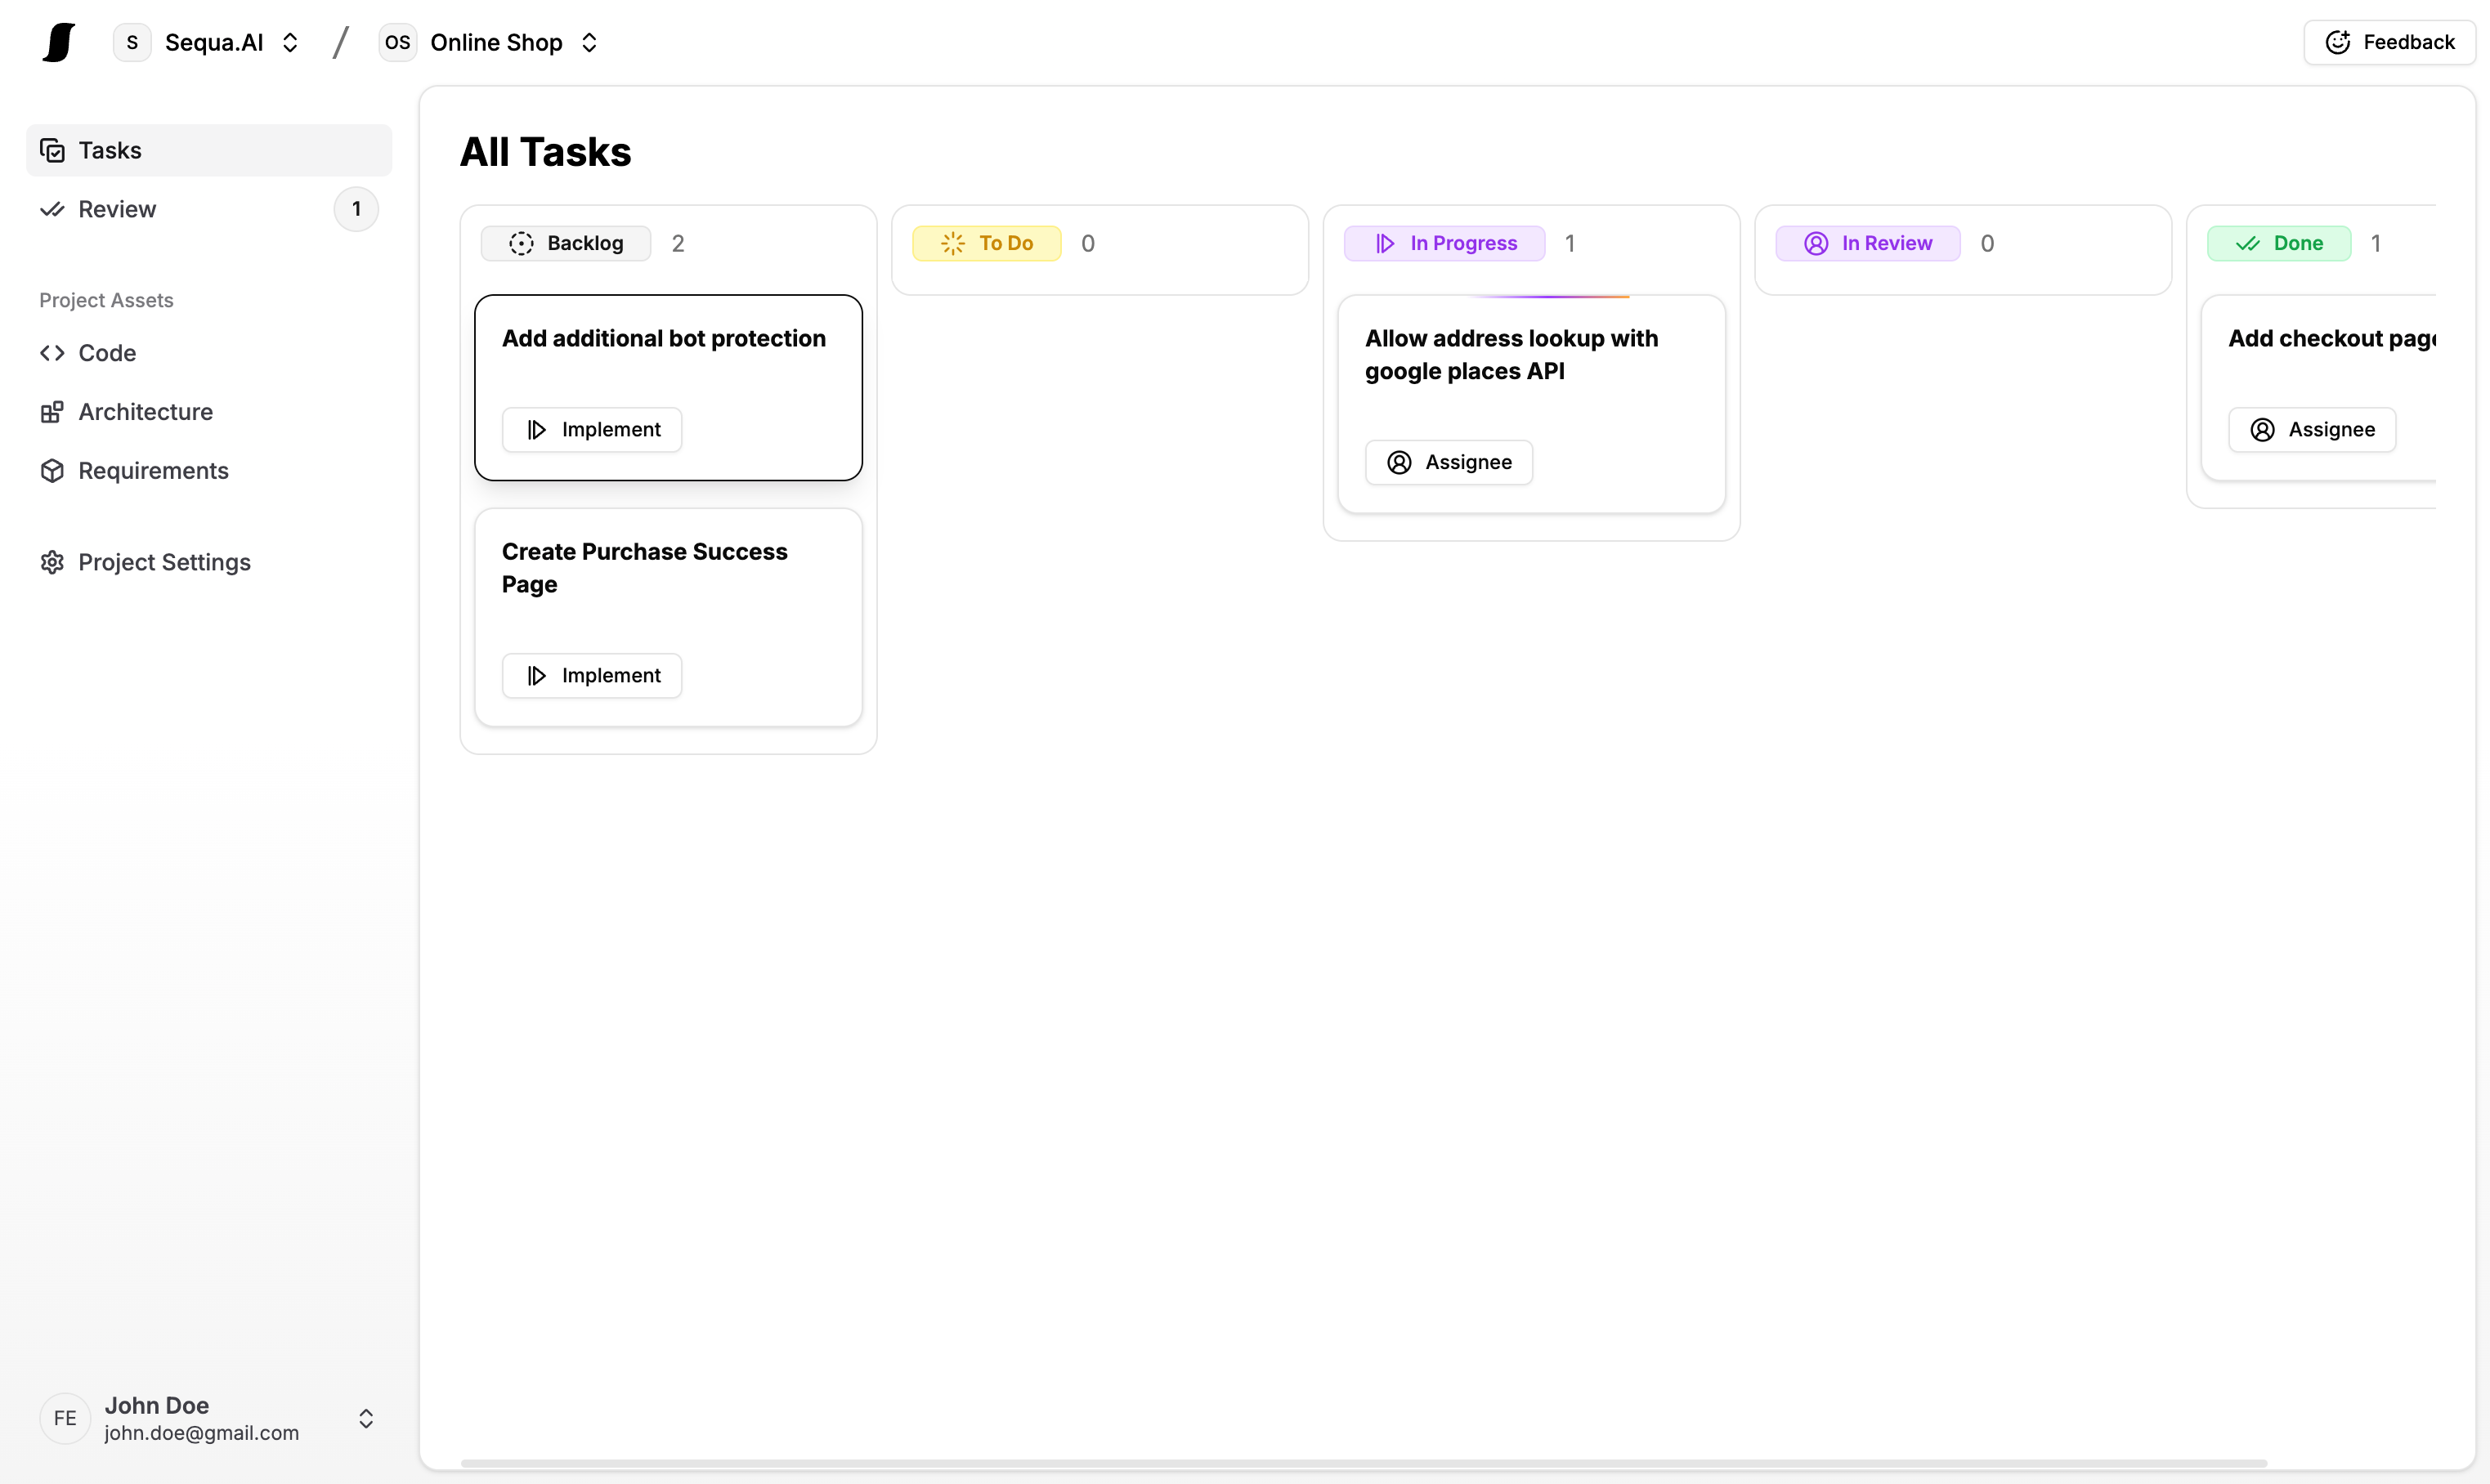Image resolution: width=2490 pixels, height=1484 pixels.
Task: Click the Backlog dashed circle icon
Action: [522, 243]
